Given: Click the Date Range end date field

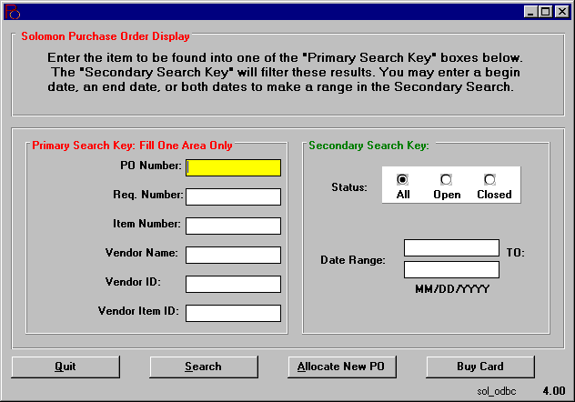Looking at the screenshot, I should point(451,269).
